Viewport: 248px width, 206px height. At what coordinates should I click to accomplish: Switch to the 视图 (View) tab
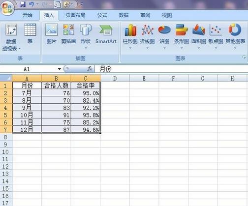pos(167,15)
